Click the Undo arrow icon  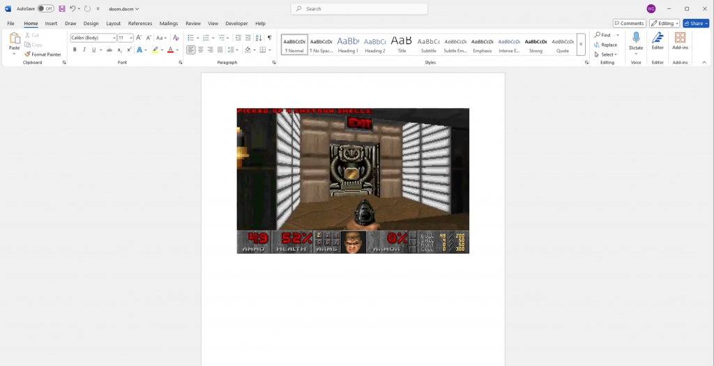73,8
